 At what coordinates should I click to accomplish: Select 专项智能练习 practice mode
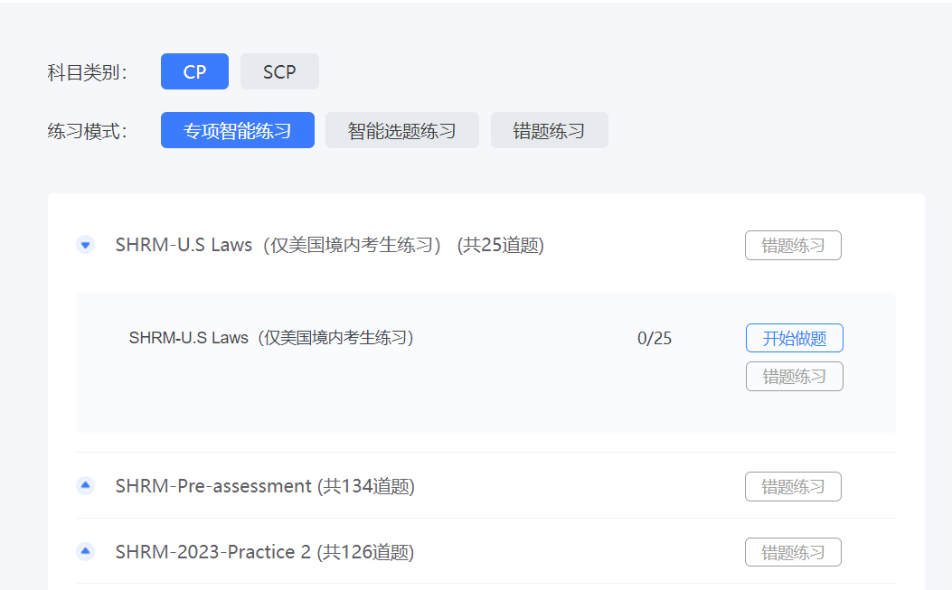tap(238, 130)
